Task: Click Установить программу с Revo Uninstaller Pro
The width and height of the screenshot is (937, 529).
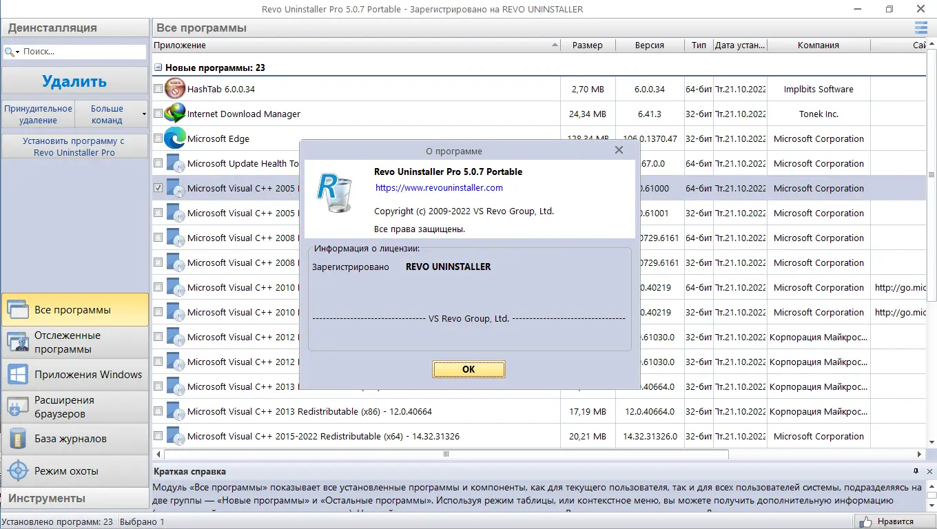Action: 74,146
